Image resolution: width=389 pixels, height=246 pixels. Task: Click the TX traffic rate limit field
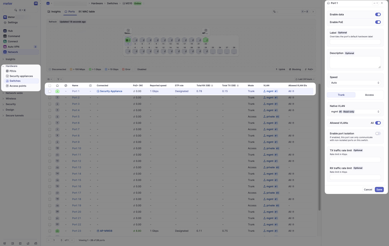point(355,159)
